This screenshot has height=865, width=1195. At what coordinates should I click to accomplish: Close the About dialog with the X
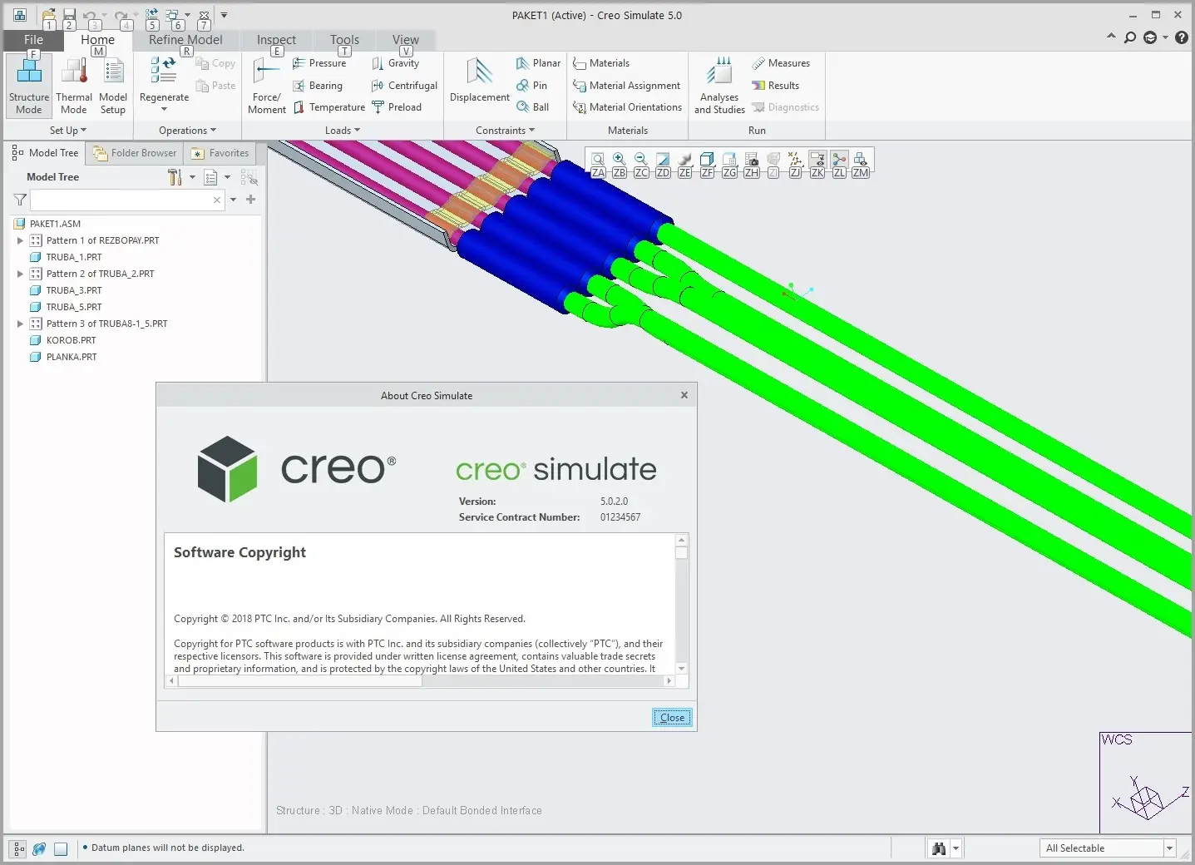[684, 395]
